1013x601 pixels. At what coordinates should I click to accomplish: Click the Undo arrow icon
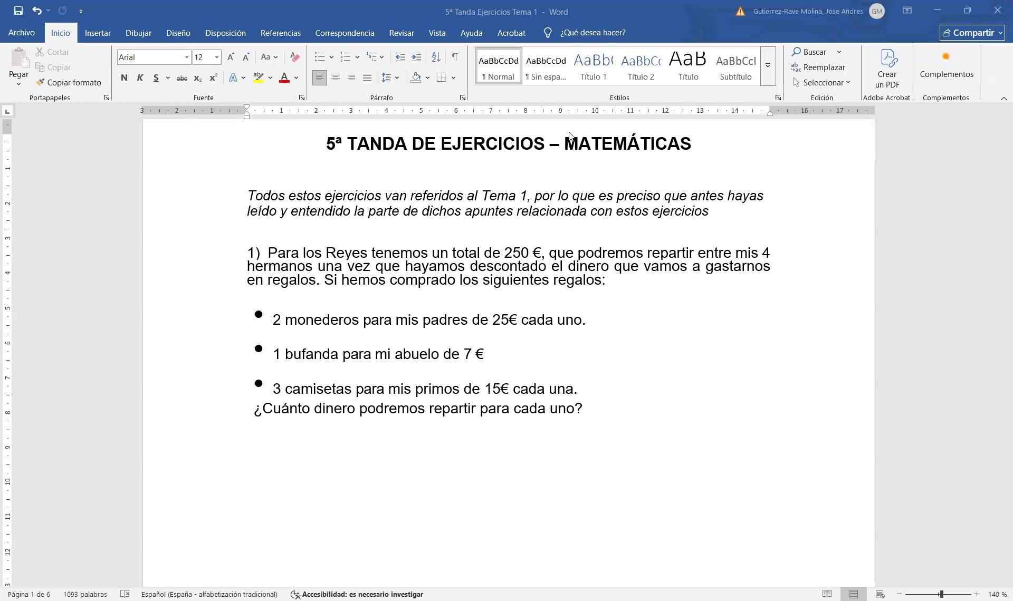(x=36, y=11)
